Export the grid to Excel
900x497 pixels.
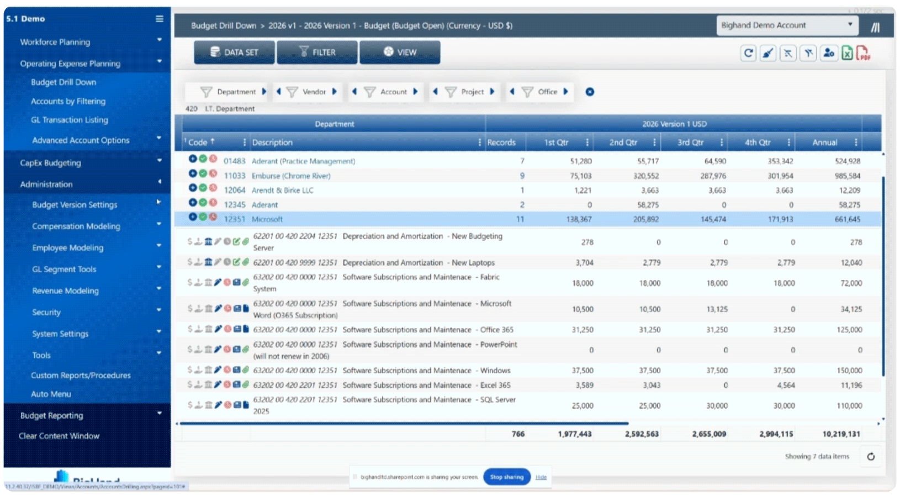click(x=847, y=53)
